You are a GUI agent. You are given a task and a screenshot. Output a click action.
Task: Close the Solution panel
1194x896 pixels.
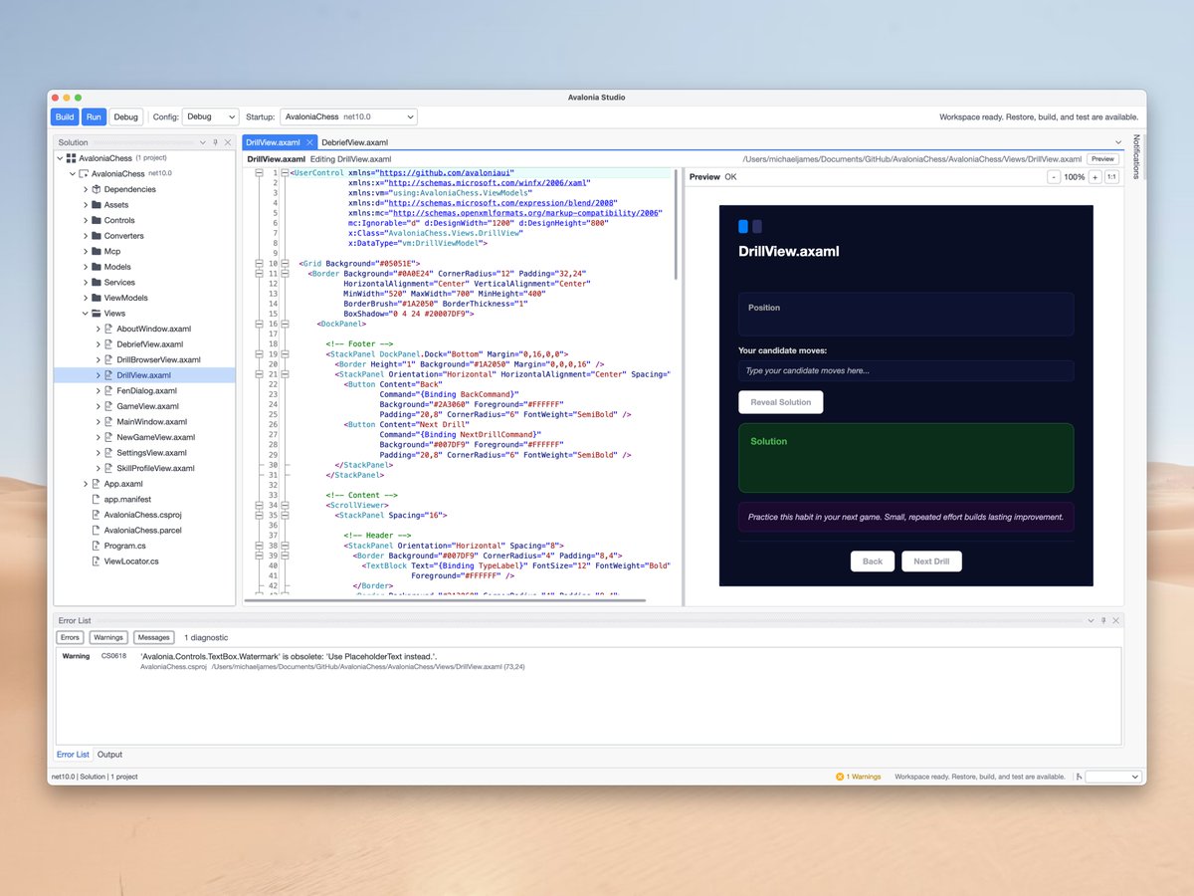pyautogui.click(x=228, y=142)
